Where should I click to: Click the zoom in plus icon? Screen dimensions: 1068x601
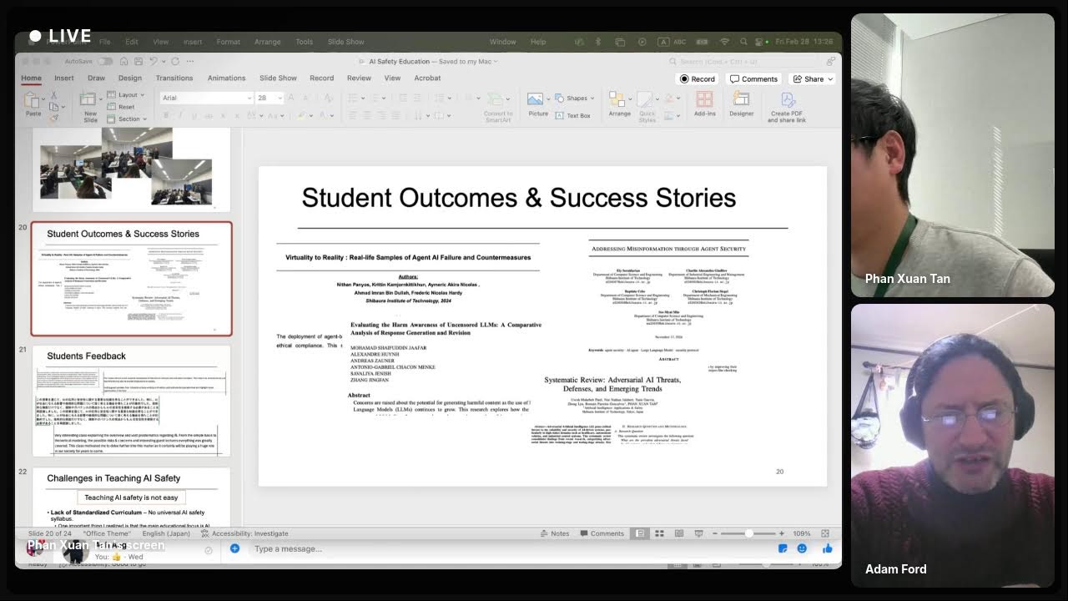(782, 533)
